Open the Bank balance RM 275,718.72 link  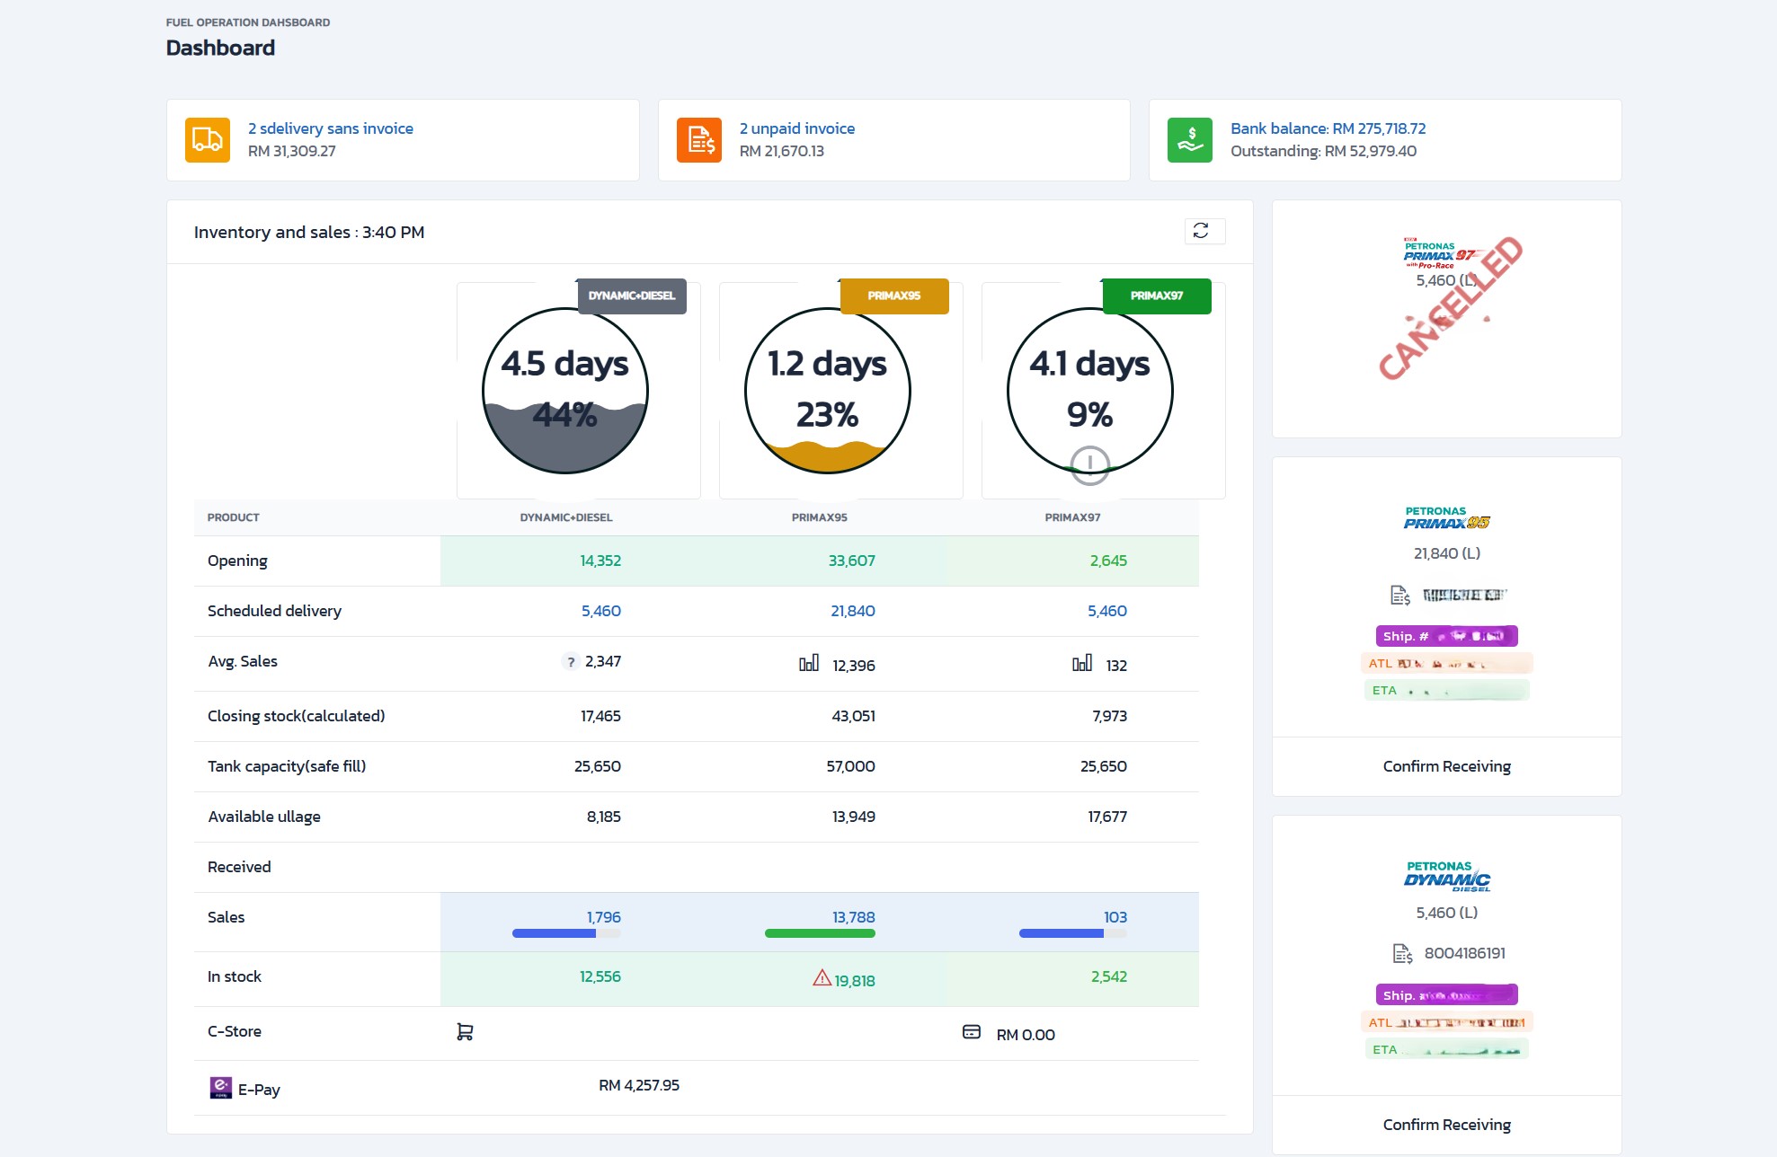[1328, 128]
